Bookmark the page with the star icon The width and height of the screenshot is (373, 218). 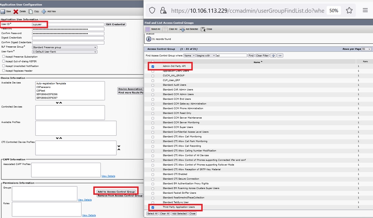pyautogui.click(x=349, y=10)
